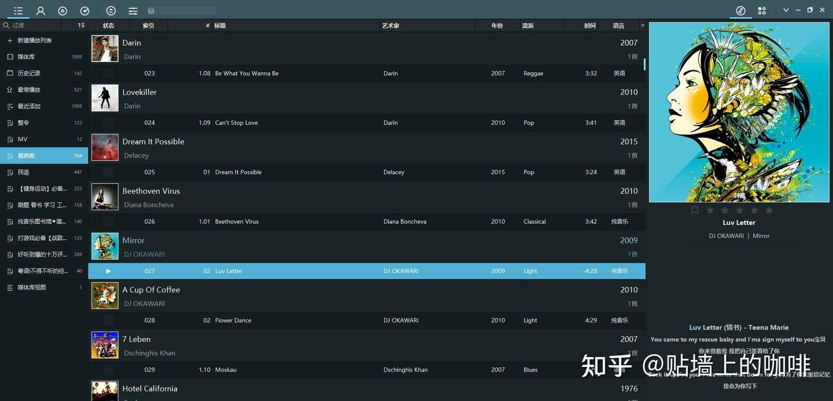Select the artist view icon in toolbar

coord(40,10)
